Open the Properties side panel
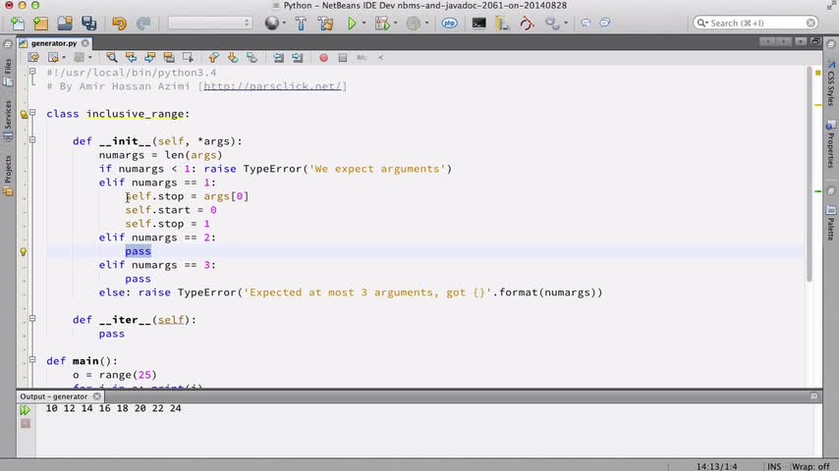The width and height of the screenshot is (839, 471). point(830,145)
